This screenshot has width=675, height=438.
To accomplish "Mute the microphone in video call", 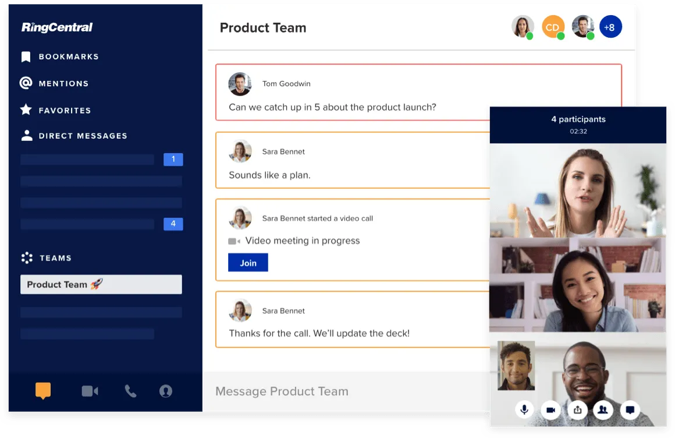I will (x=524, y=410).
